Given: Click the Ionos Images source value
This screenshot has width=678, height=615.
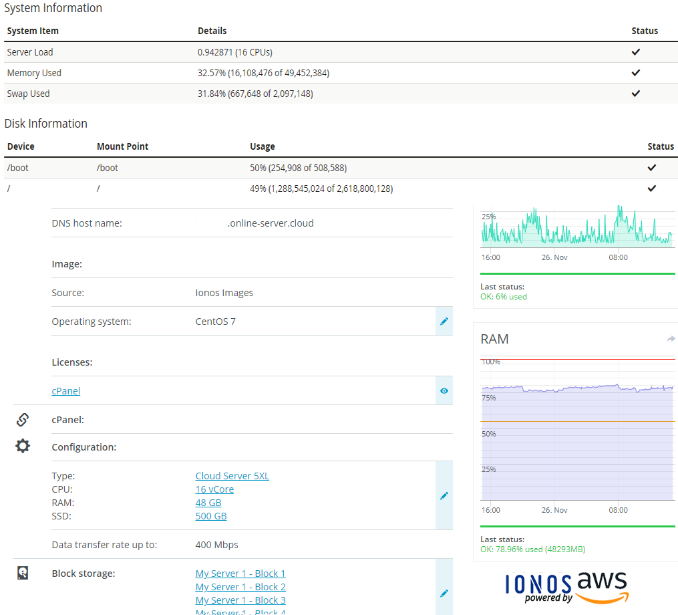Looking at the screenshot, I should (x=224, y=293).
